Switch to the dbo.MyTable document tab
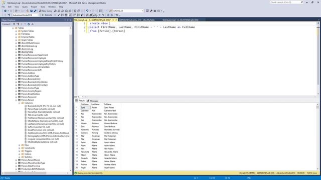321x180 pixels. [x=136, y=20]
